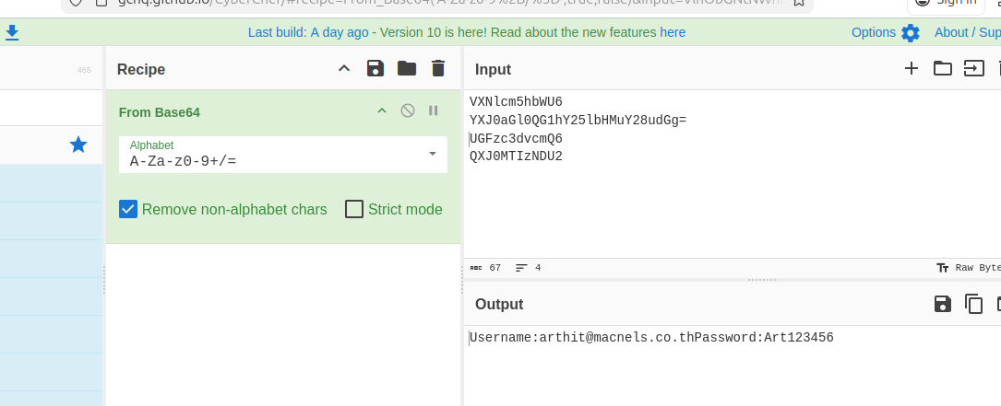The height and width of the screenshot is (406, 1001).
Task: Open the Options link
Action: tap(874, 32)
